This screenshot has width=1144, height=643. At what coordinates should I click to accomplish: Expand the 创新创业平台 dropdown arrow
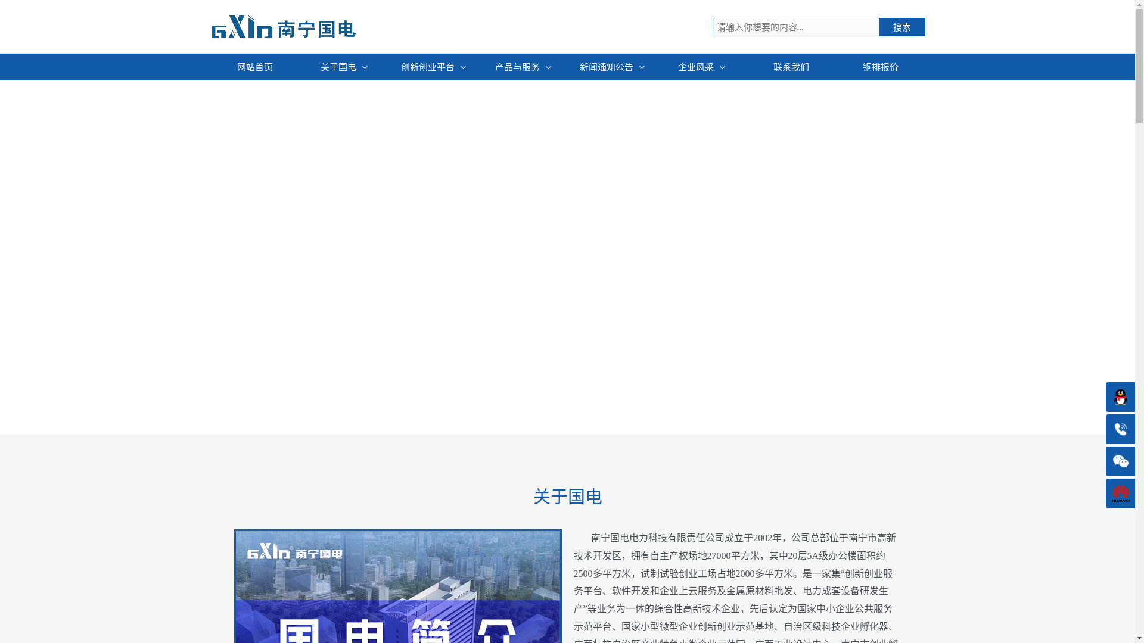tap(464, 67)
